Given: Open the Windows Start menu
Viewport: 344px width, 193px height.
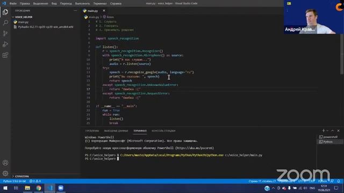Looking at the screenshot, I should [x=5, y=188].
